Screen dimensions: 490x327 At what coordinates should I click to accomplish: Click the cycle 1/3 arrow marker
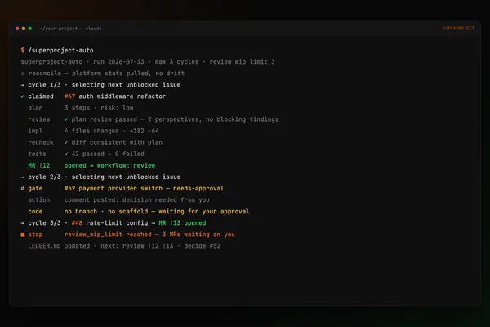click(23, 85)
